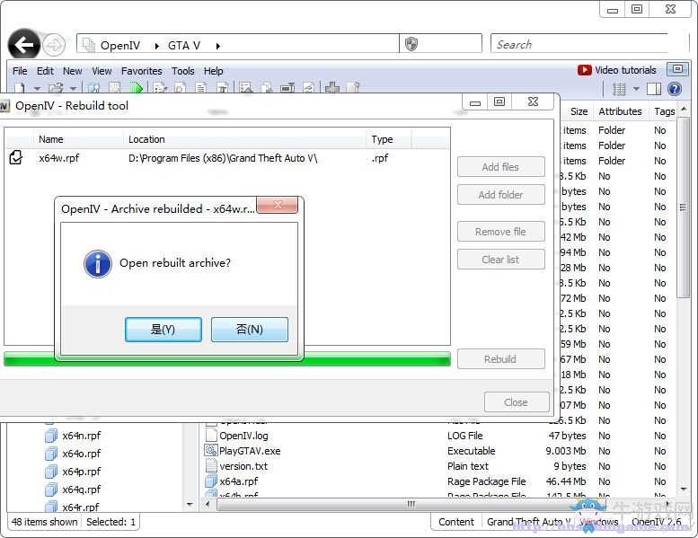Screen dimensions: 698x538
Task: Sort file list by Attributes column
Action: (620, 111)
